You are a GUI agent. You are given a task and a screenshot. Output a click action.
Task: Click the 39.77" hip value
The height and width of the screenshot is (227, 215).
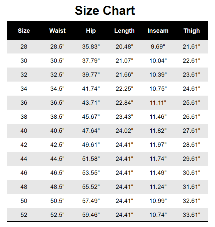(91, 75)
